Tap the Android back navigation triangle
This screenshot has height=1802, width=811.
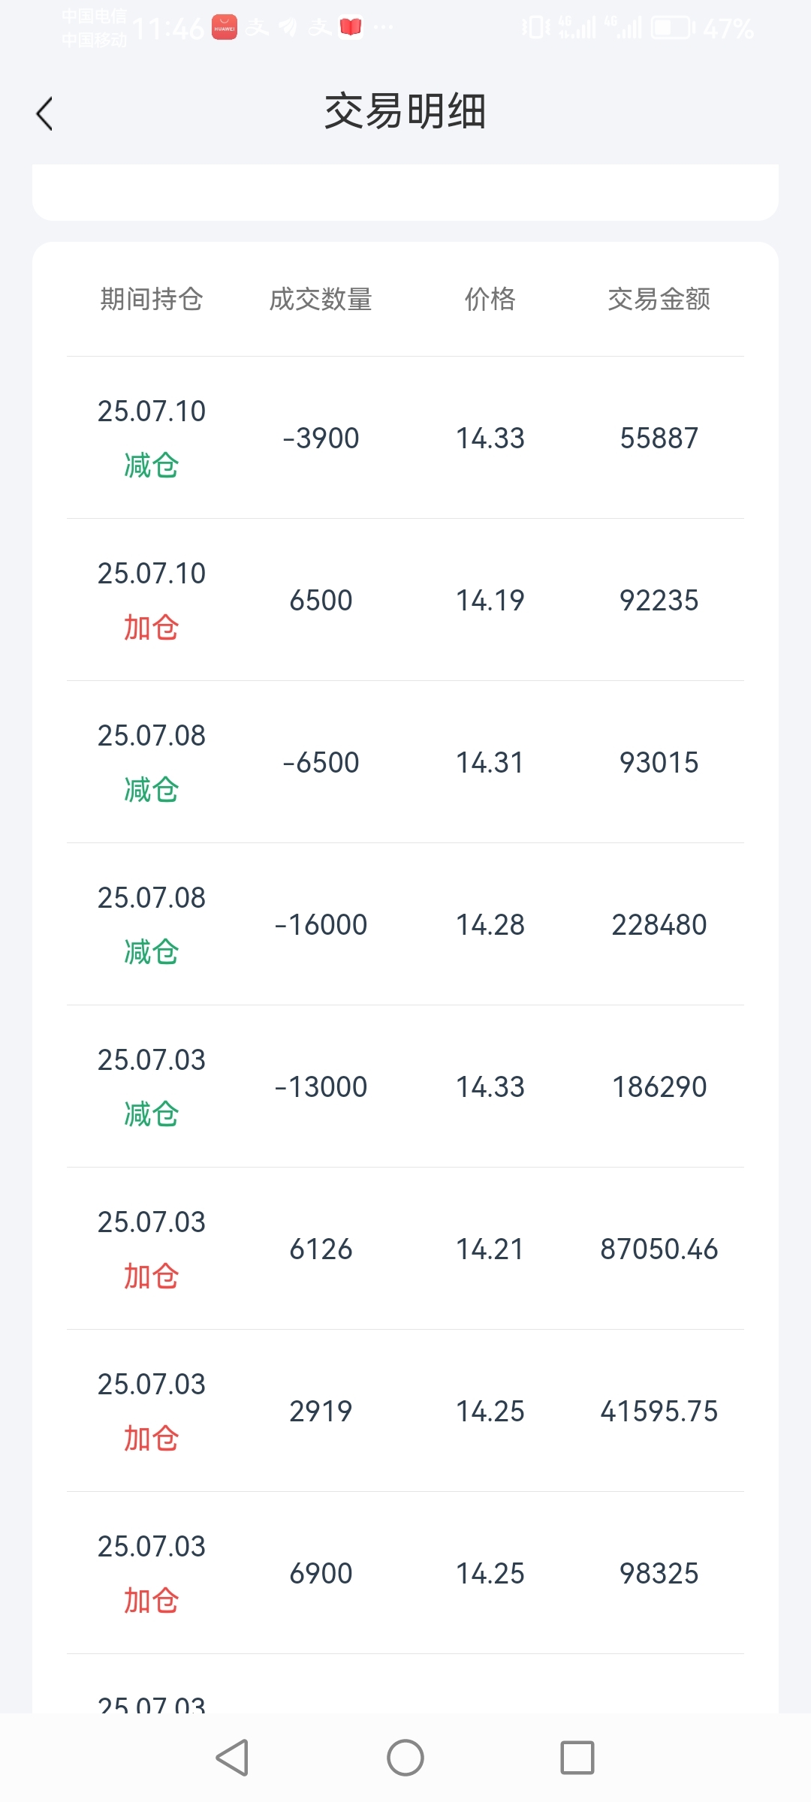coord(233,1758)
